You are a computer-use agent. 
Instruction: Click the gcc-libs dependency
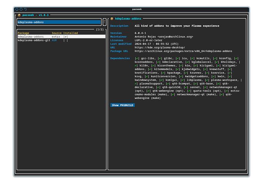pyautogui.click(x=148, y=58)
